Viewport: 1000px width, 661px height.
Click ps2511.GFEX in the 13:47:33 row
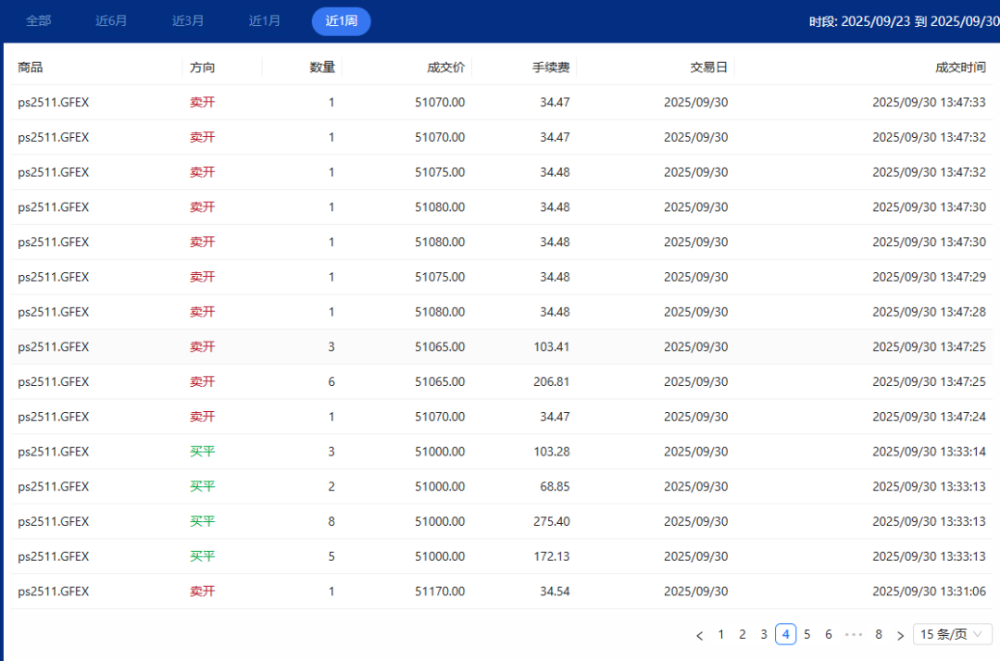click(x=54, y=102)
